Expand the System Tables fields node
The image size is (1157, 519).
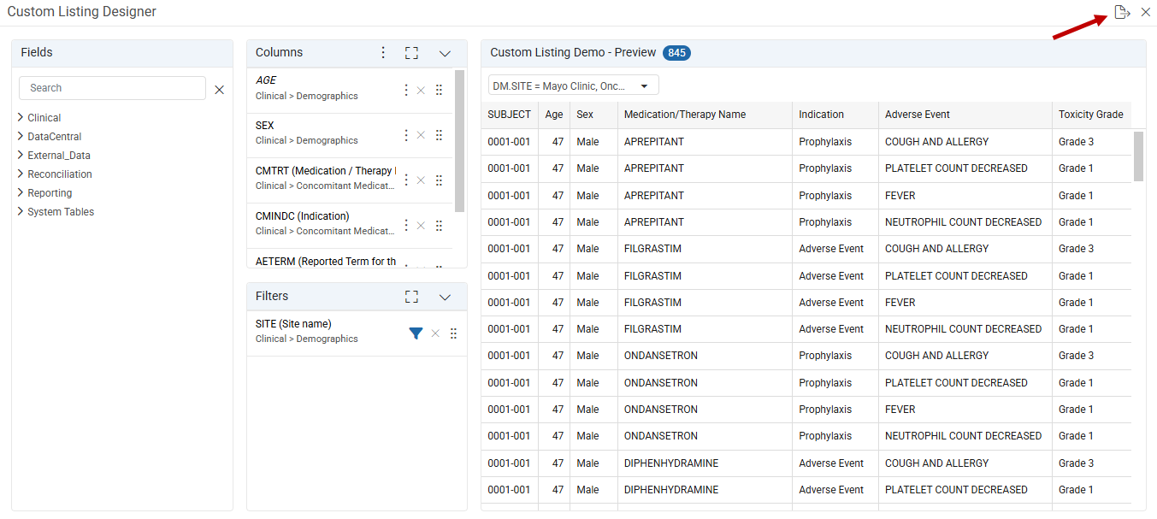pos(21,211)
